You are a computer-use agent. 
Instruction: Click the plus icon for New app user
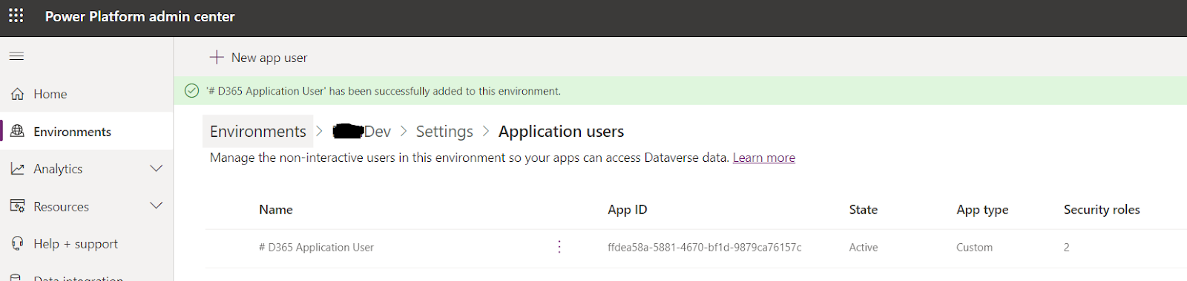(217, 57)
